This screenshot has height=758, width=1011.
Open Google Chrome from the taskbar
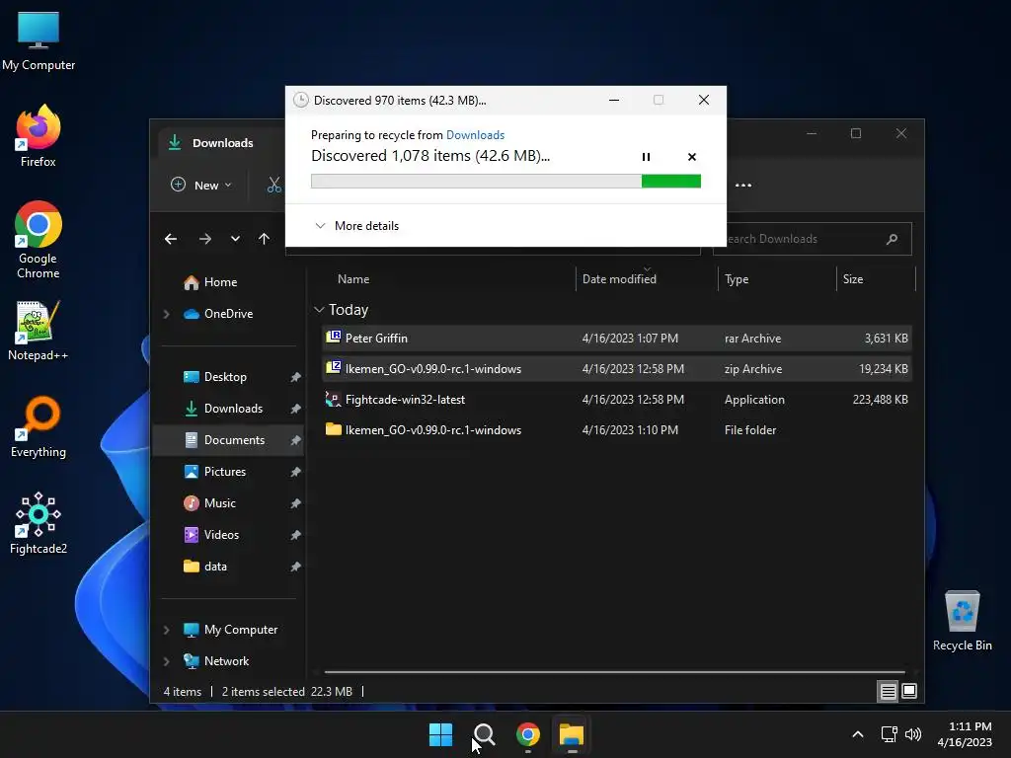(528, 734)
